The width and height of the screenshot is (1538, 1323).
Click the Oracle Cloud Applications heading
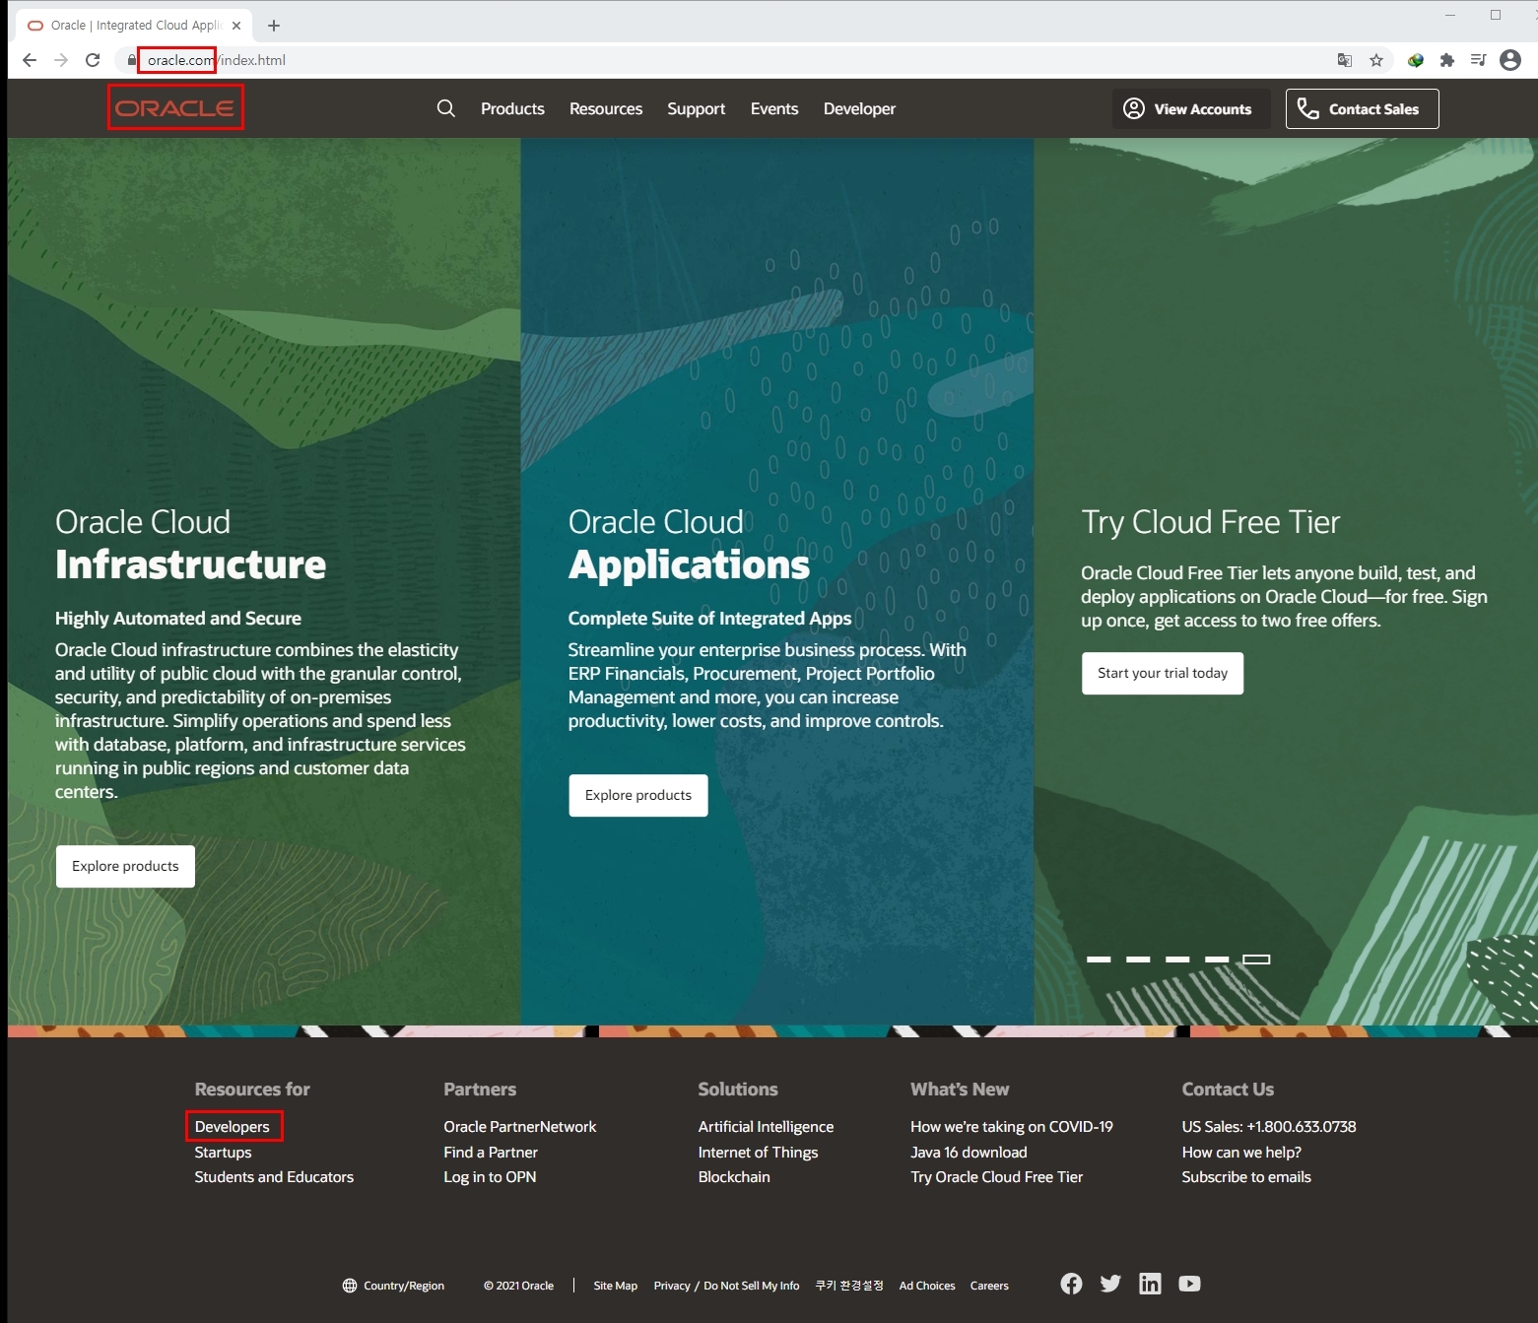coord(689,544)
